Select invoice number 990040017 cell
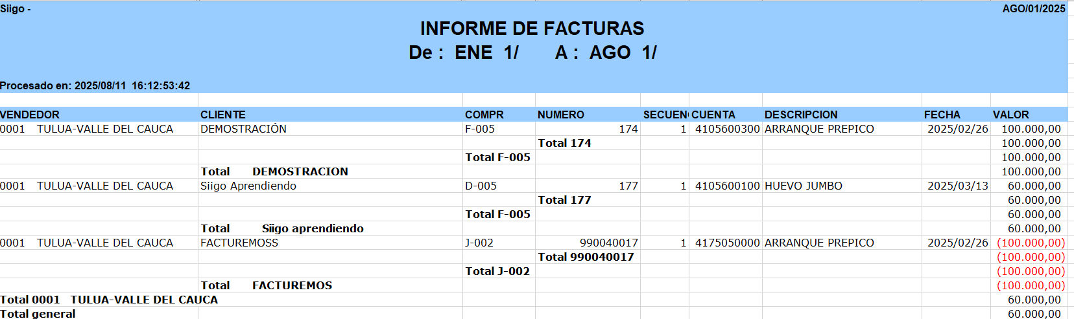This screenshot has height=319, width=1074. (x=608, y=243)
